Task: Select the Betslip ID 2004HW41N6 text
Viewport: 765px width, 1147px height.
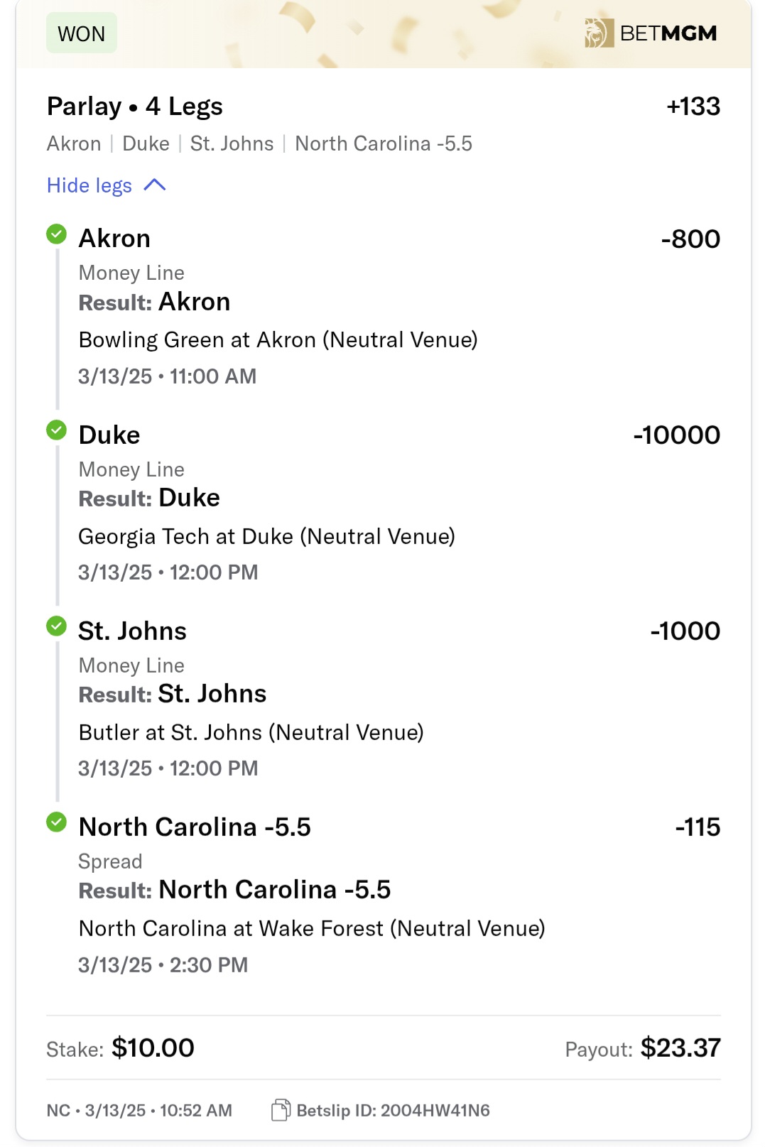Action: tap(393, 1110)
